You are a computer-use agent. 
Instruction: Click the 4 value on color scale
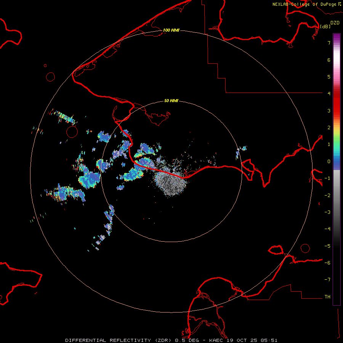(x=329, y=94)
